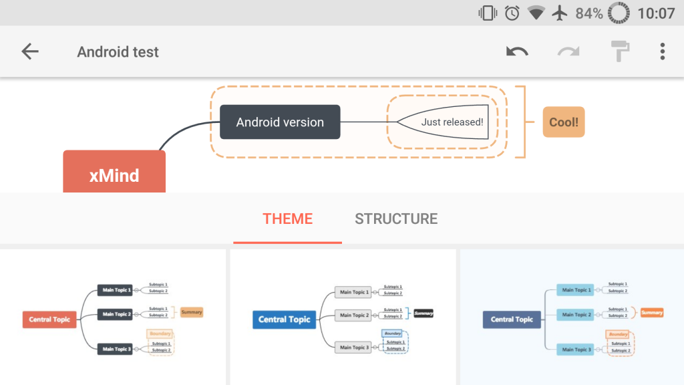Tap the Android version topic
The height and width of the screenshot is (385, 684).
click(279, 122)
